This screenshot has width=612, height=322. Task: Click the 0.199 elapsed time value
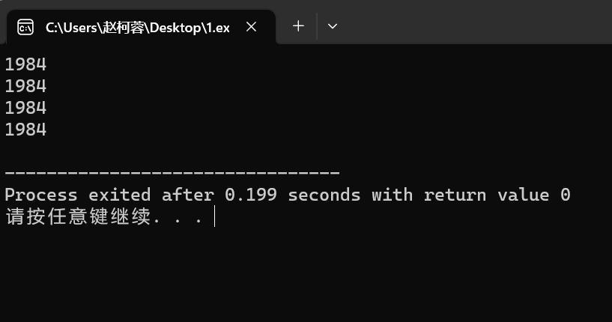pos(251,195)
